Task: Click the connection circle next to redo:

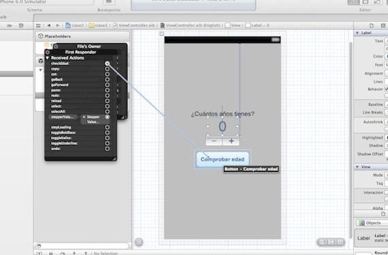Action: [107, 96]
